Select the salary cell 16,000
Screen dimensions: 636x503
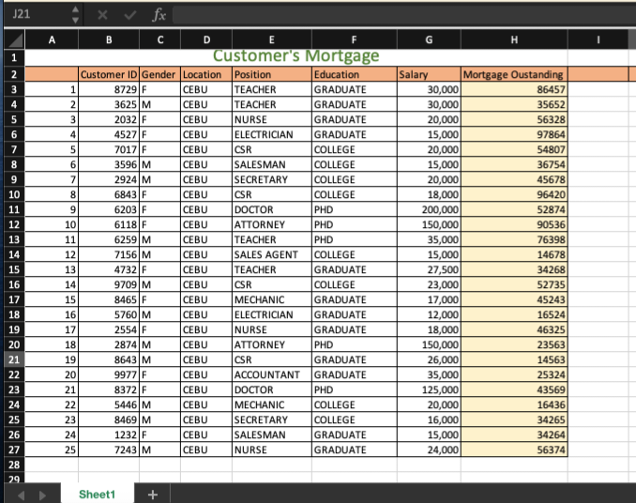click(x=429, y=419)
